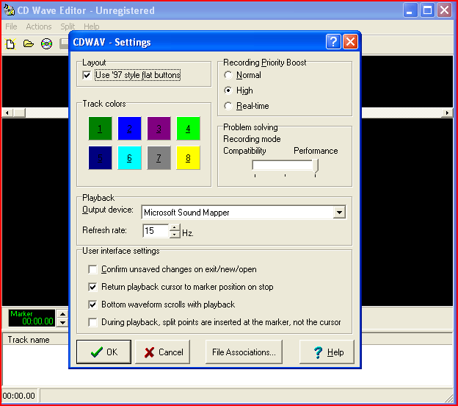
Task: Select Real-time recording priority
Action: click(228, 106)
